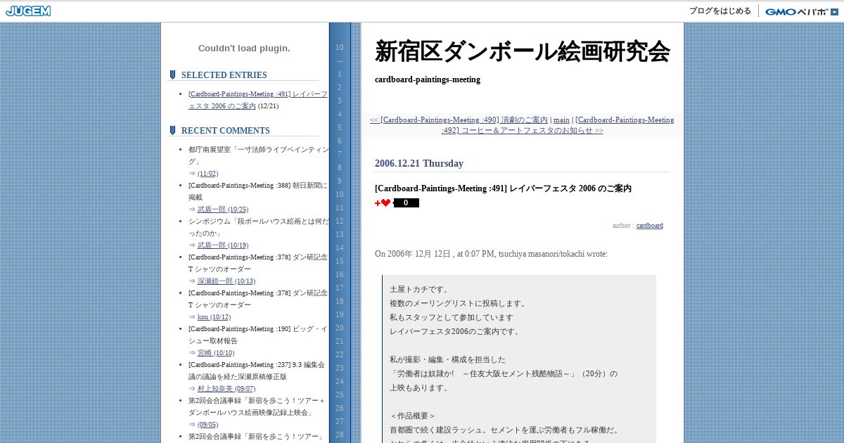
Task: Click the line 土屋トカチです。 in the quote
Action: (x=420, y=290)
